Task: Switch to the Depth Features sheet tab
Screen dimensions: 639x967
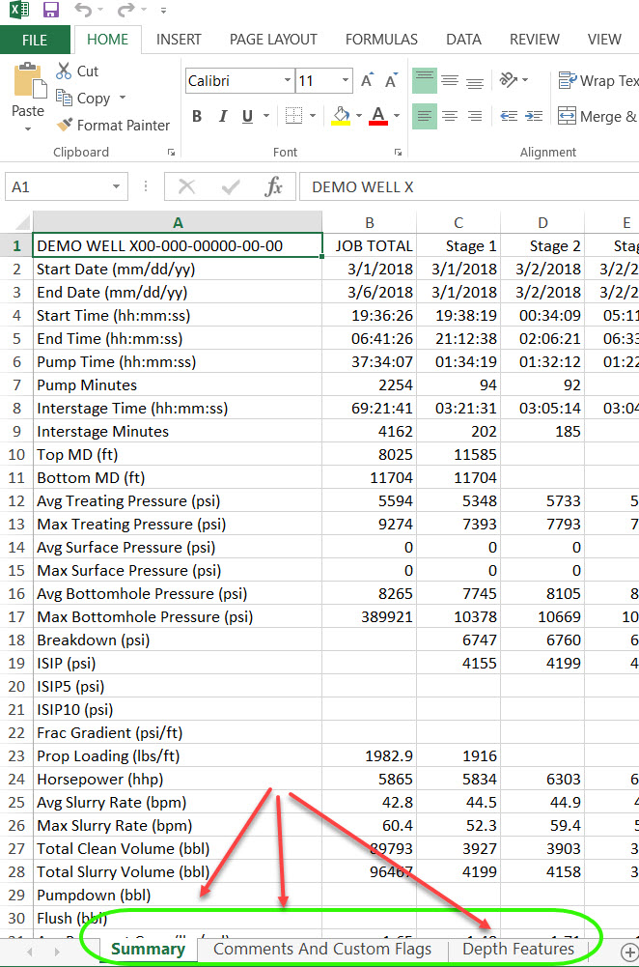Action: tap(517, 949)
